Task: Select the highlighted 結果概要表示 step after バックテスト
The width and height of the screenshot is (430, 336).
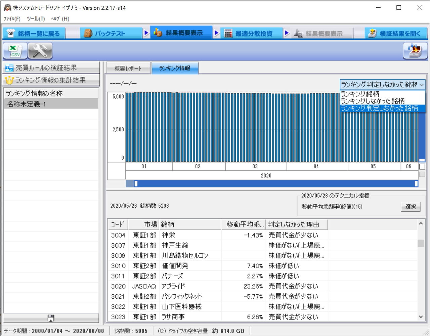Action: pos(181,33)
